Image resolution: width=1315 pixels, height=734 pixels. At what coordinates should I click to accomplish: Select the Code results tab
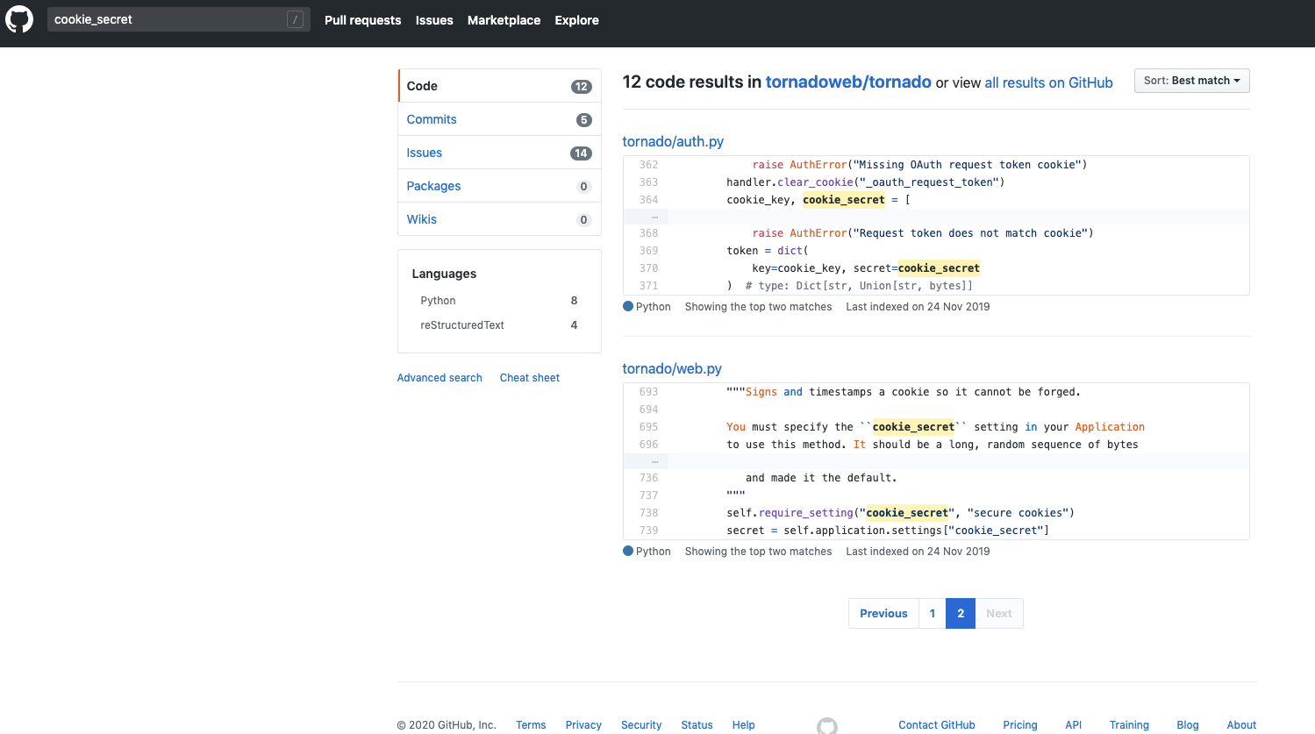click(x=499, y=86)
